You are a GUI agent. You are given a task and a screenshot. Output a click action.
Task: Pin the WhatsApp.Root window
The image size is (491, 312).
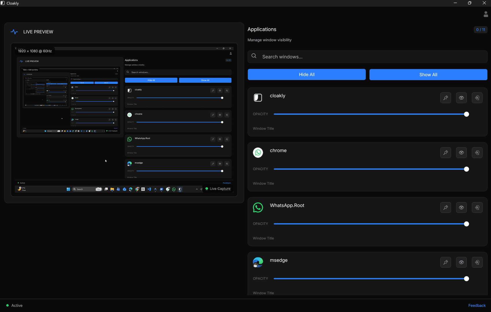click(x=446, y=208)
